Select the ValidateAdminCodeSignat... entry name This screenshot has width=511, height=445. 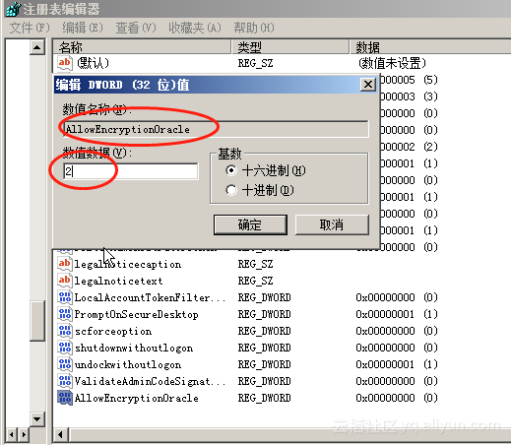click(x=150, y=381)
